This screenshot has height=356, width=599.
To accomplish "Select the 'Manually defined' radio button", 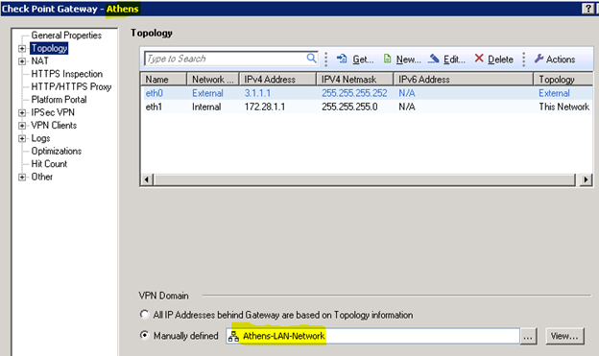I will (144, 336).
